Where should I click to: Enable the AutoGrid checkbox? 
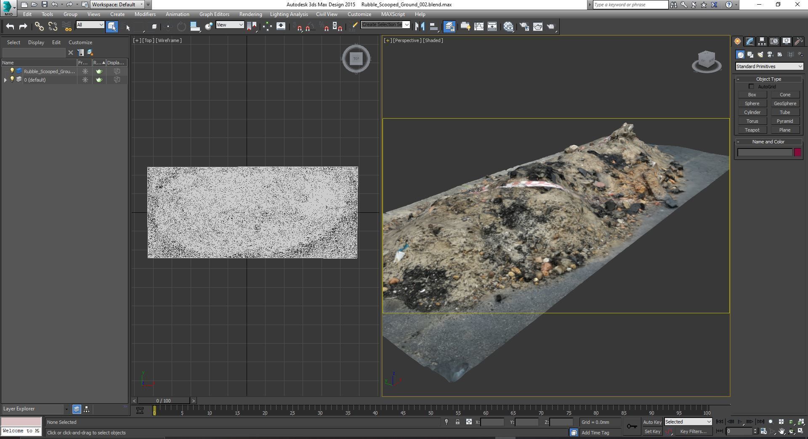(x=751, y=87)
